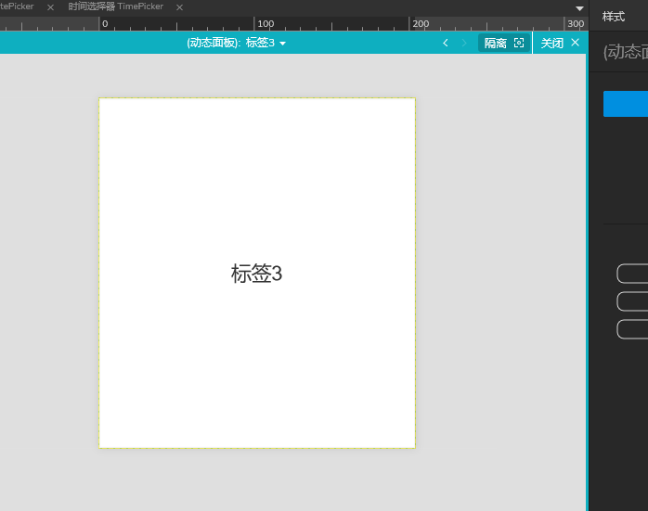648x511 pixels.
Task: Switch to the tab ending in tePicker
Action: 17,6
